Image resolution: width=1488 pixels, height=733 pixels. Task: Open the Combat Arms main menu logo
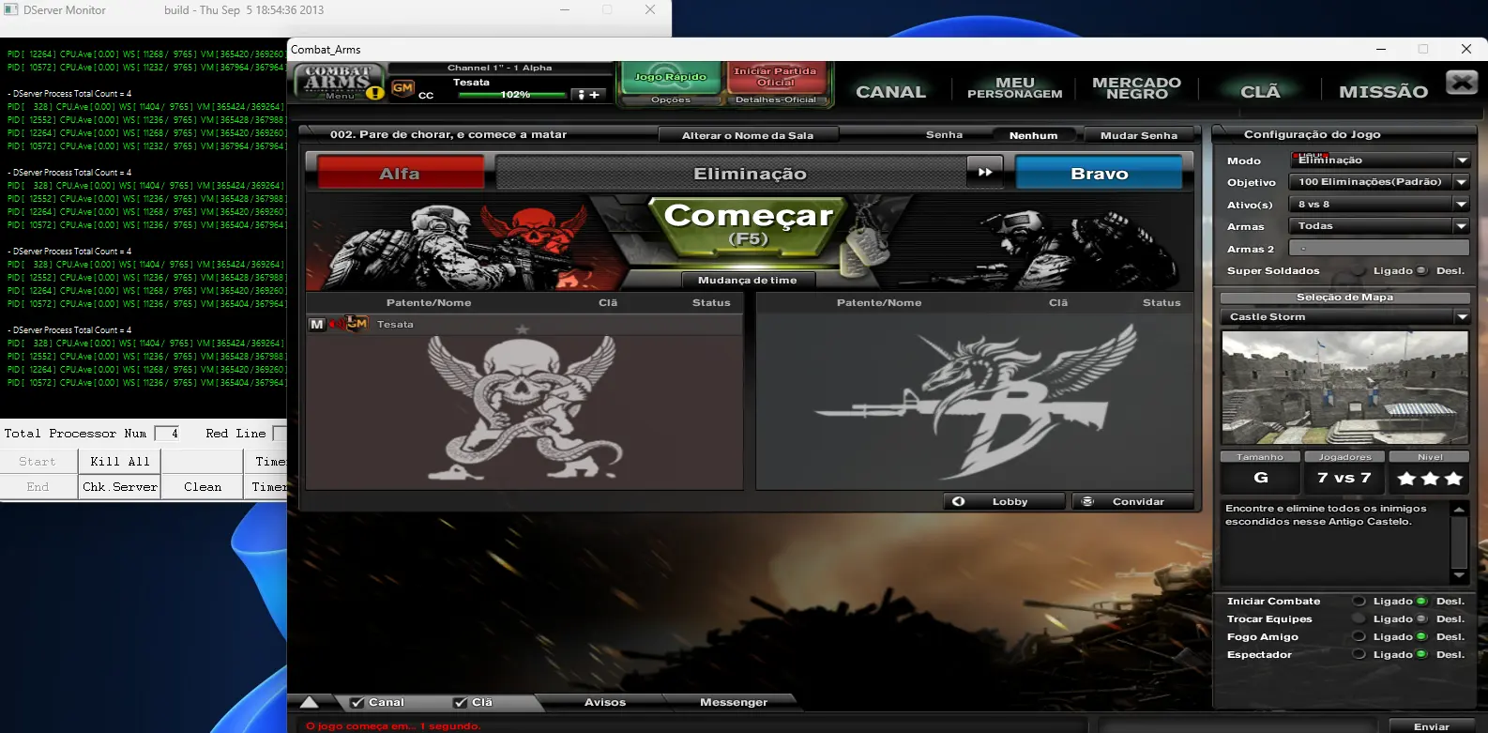click(x=339, y=82)
